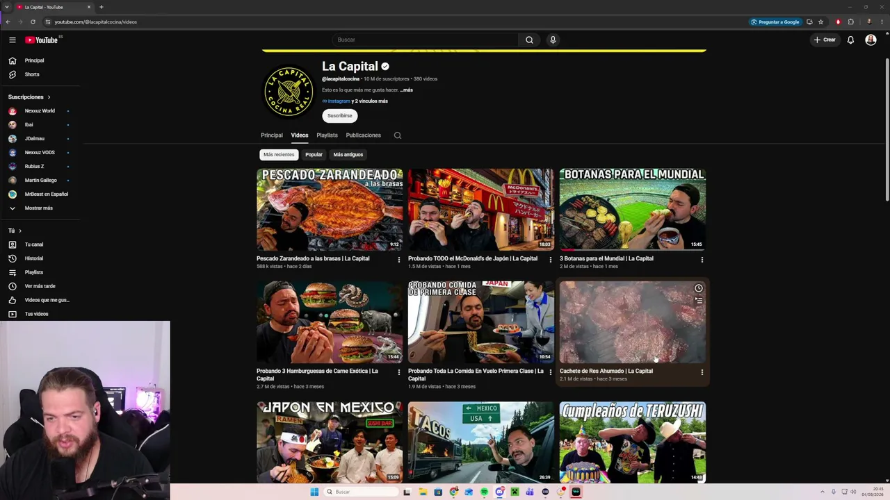Open Windows Start menu
The image size is (890, 500).
[x=314, y=492]
